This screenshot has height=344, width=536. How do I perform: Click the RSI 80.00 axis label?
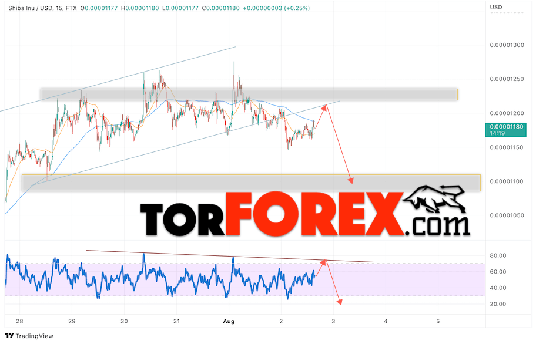498,255
